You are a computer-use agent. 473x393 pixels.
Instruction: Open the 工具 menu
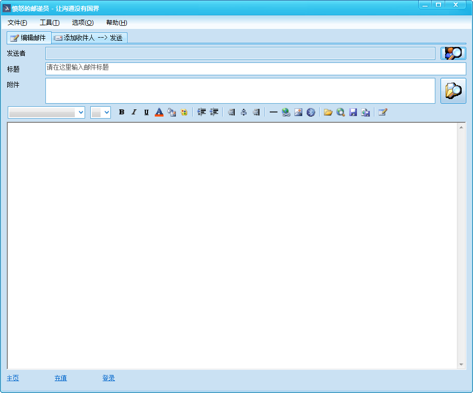[49, 22]
